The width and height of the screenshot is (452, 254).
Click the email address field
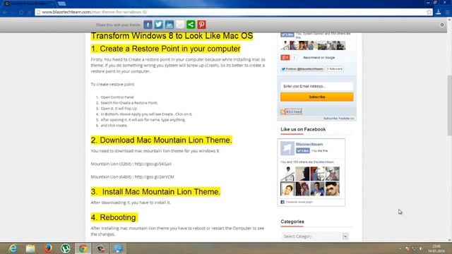point(317,86)
